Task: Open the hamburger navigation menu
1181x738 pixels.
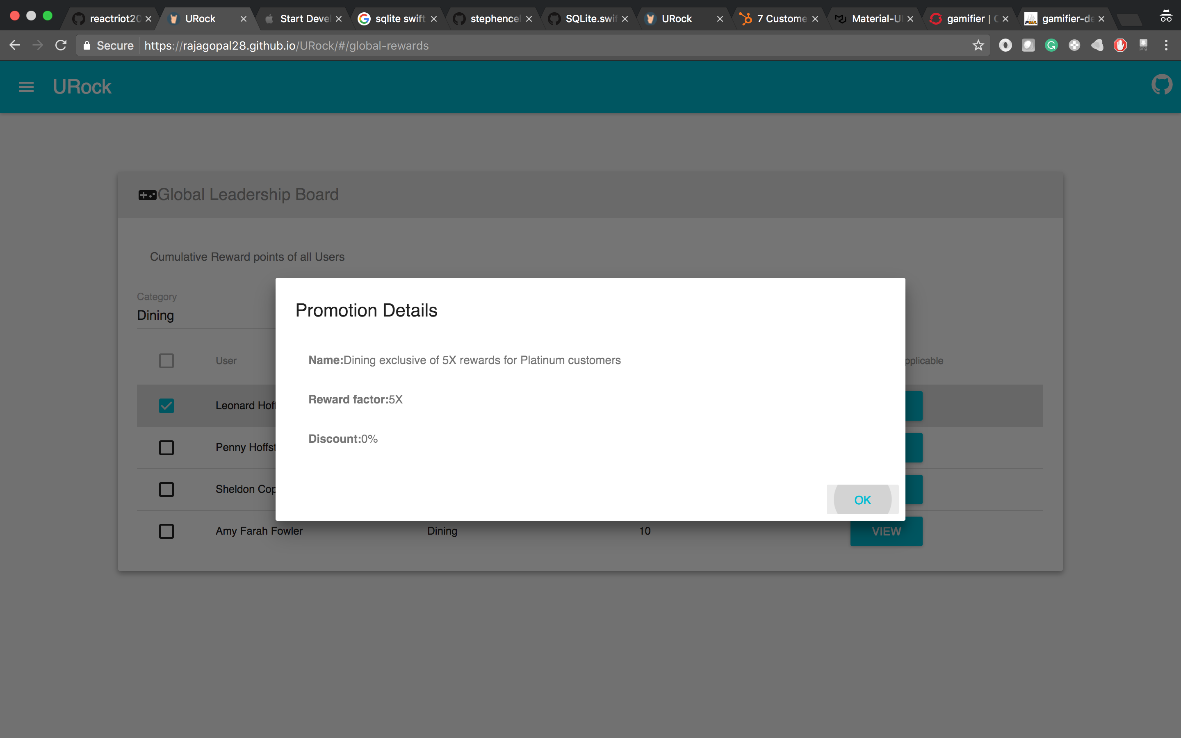Action: click(26, 87)
